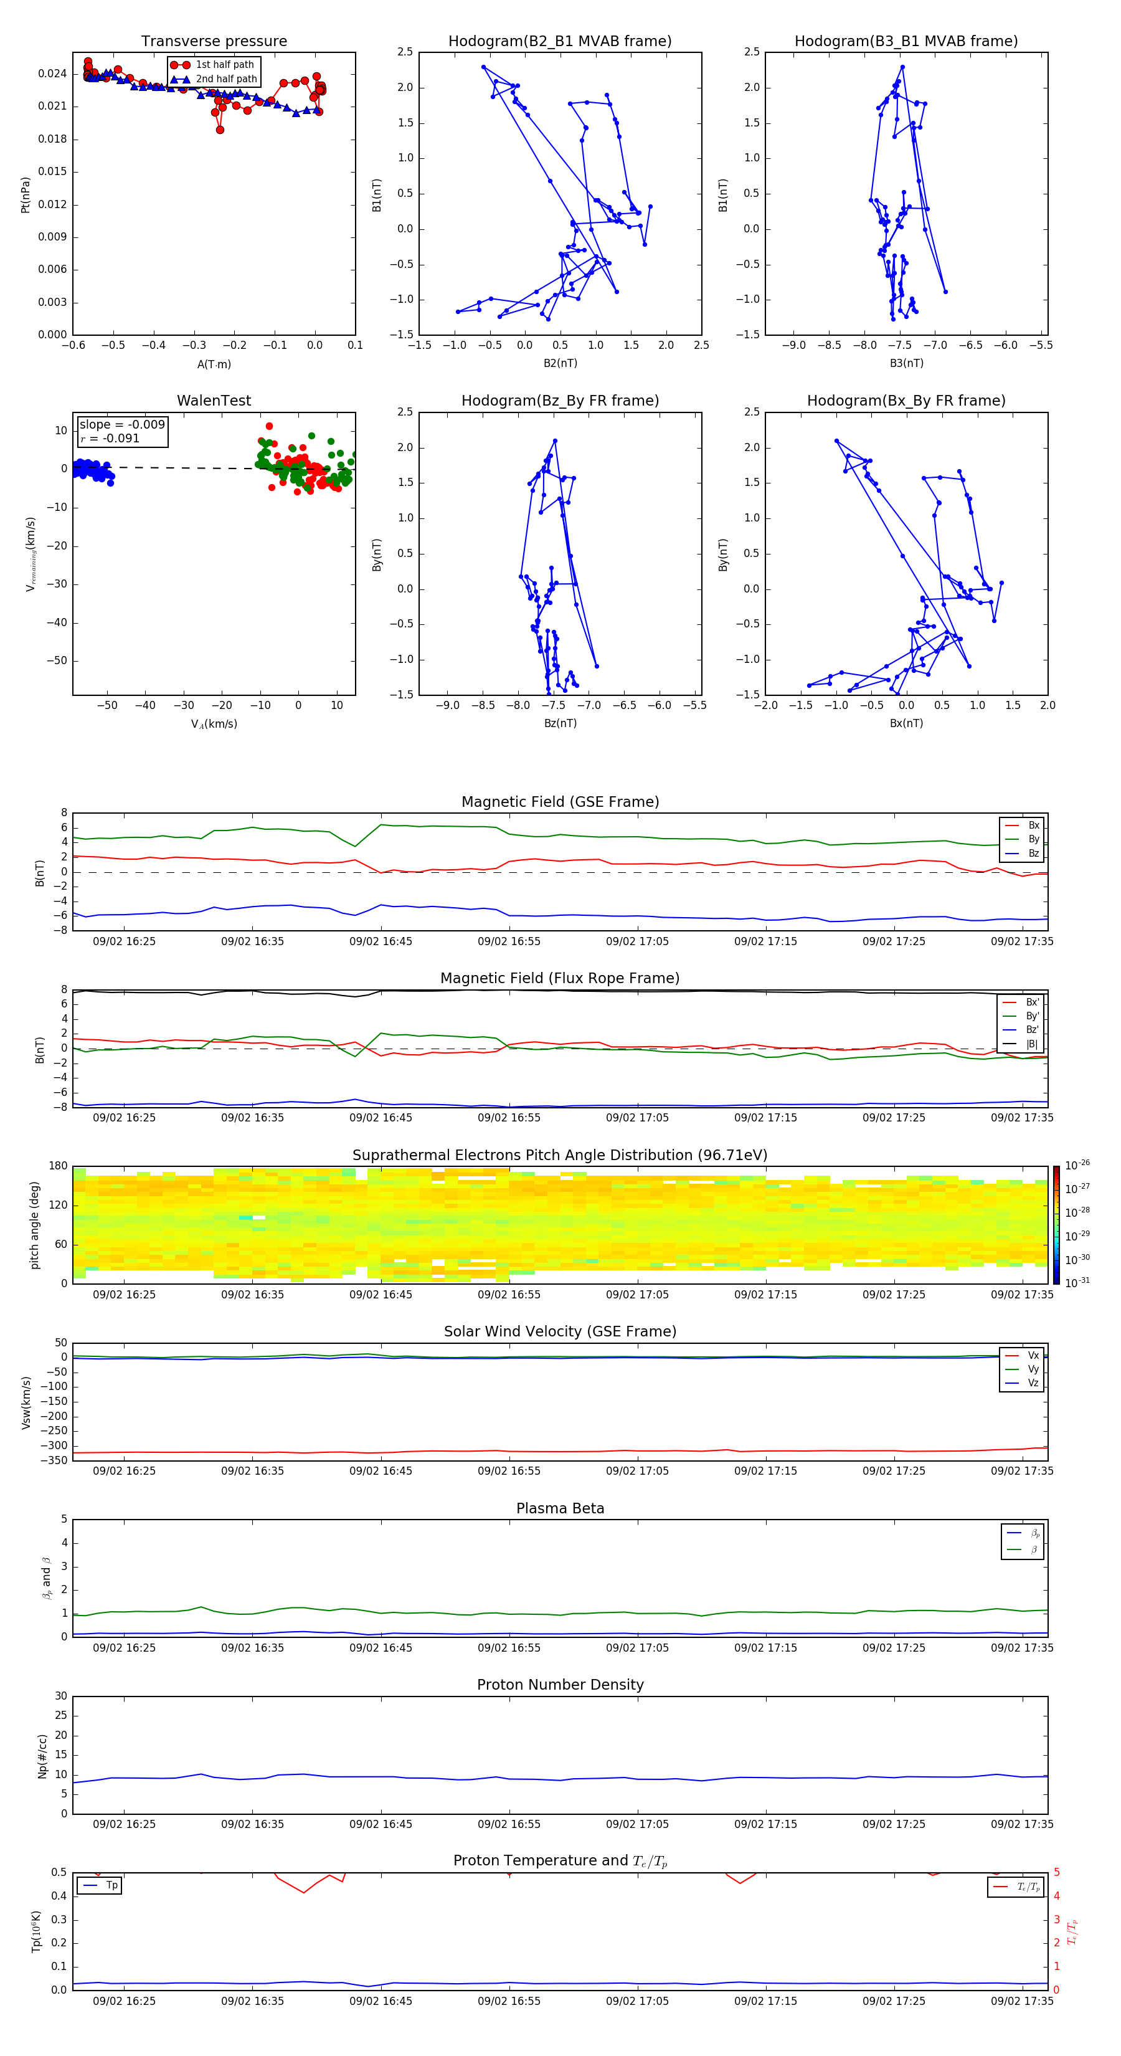Click the 'Proton Temperature and Te/Tp' title
Screen dimensions: 1121x2056
(x=560, y=1861)
